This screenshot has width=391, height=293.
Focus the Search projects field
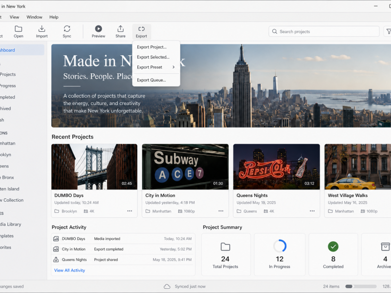coord(324,31)
